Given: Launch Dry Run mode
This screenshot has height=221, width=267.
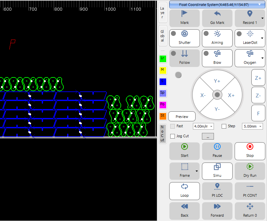Looking at the screenshot, I should click(250, 171).
